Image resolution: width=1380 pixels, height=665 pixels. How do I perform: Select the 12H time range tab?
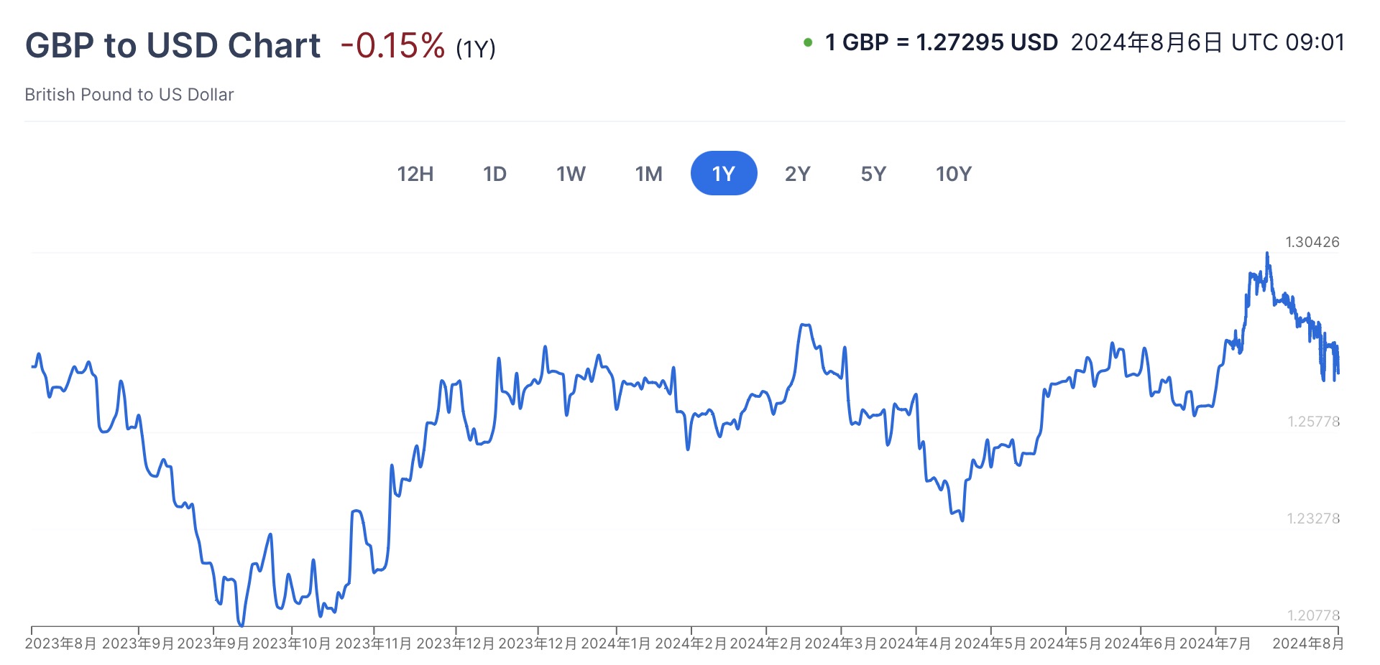pyautogui.click(x=415, y=174)
